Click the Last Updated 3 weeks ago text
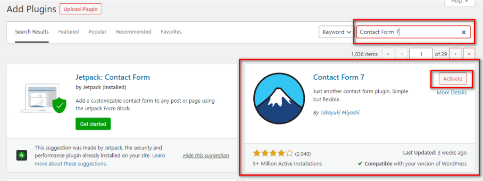The width and height of the screenshot is (483, 181). pyautogui.click(x=435, y=153)
